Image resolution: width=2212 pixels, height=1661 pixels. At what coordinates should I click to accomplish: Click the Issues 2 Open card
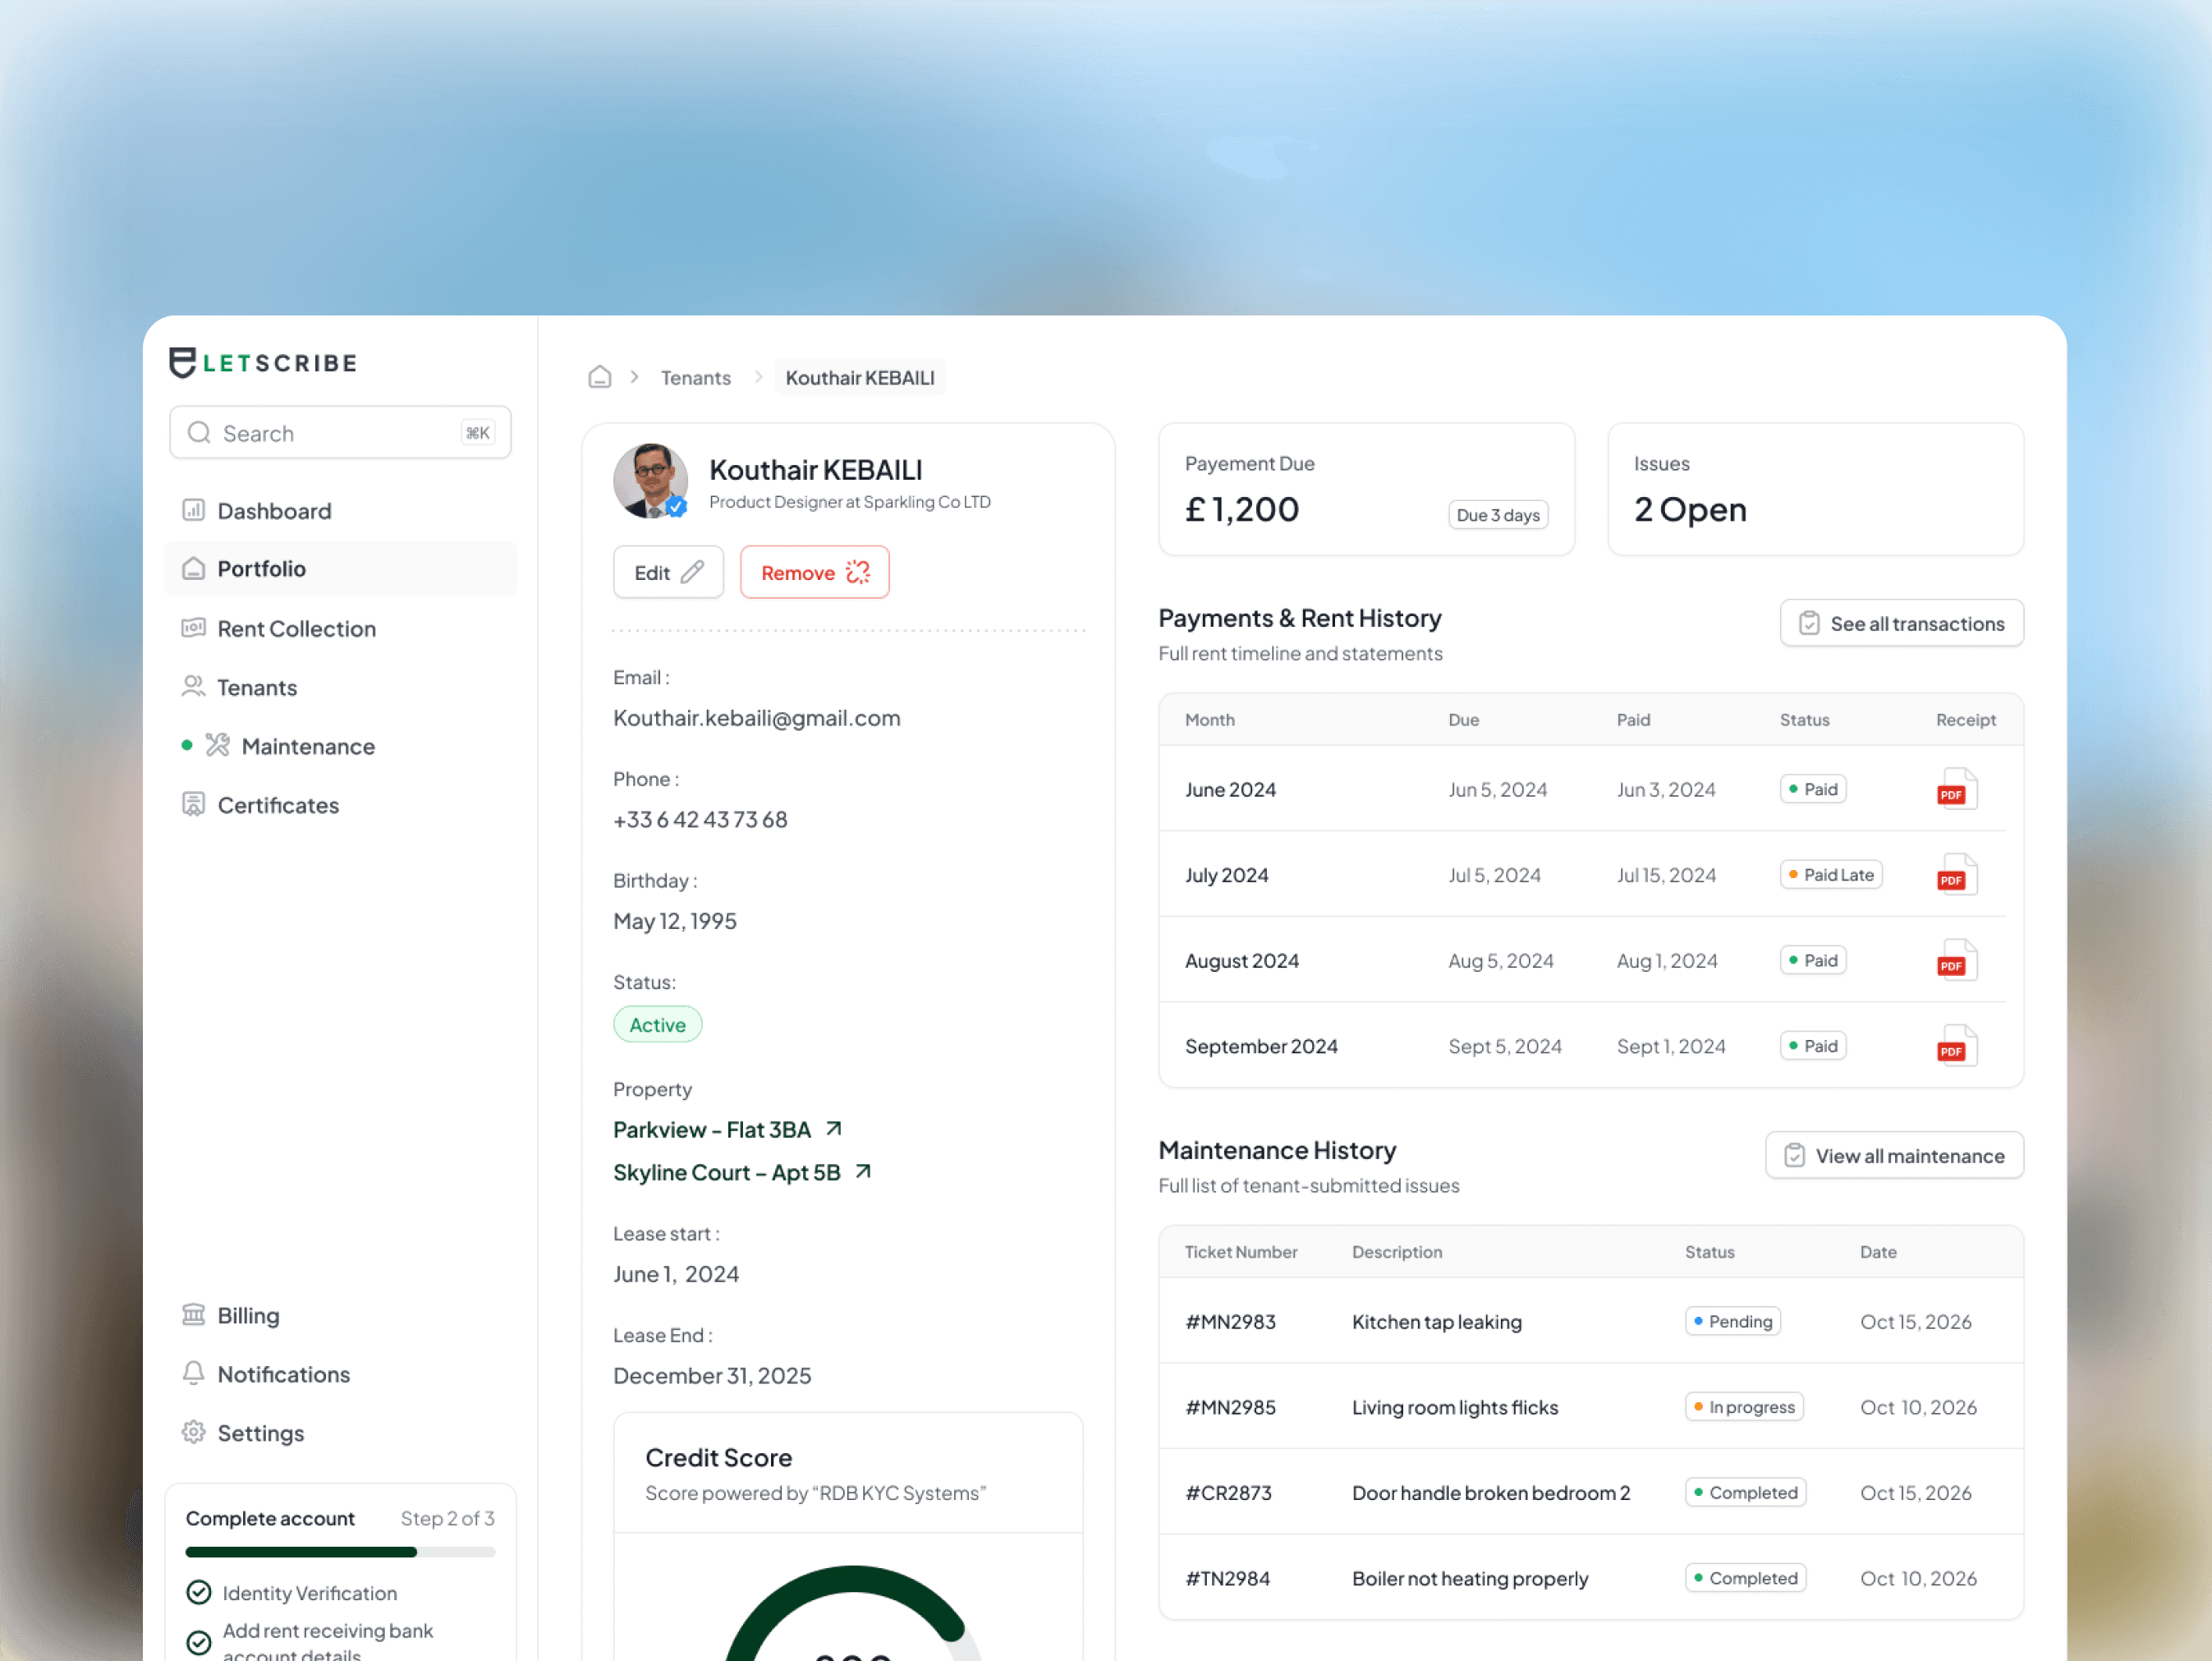tap(1815, 490)
